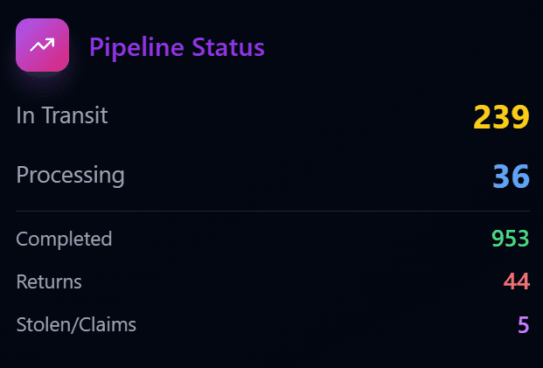Image resolution: width=543 pixels, height=368 pixels.
Task: Click the word Transit in first row
Action: 73,115
